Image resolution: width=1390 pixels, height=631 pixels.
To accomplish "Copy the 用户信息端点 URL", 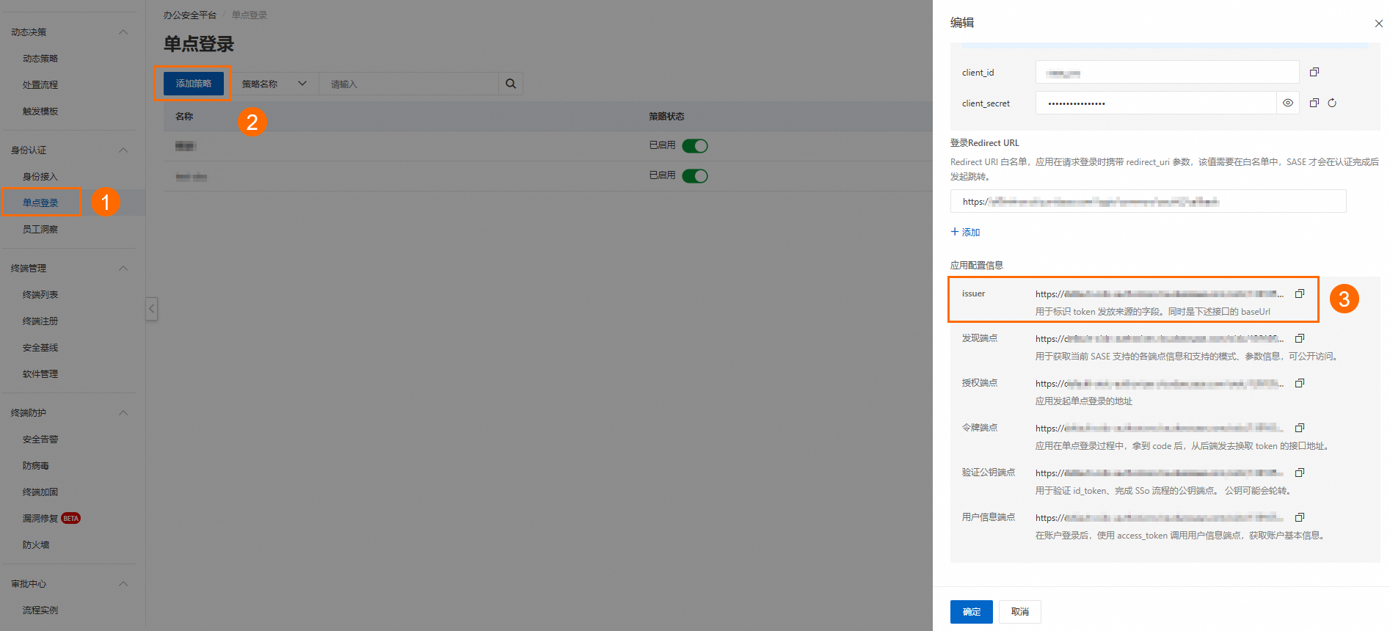I will tap(1300, 517).
